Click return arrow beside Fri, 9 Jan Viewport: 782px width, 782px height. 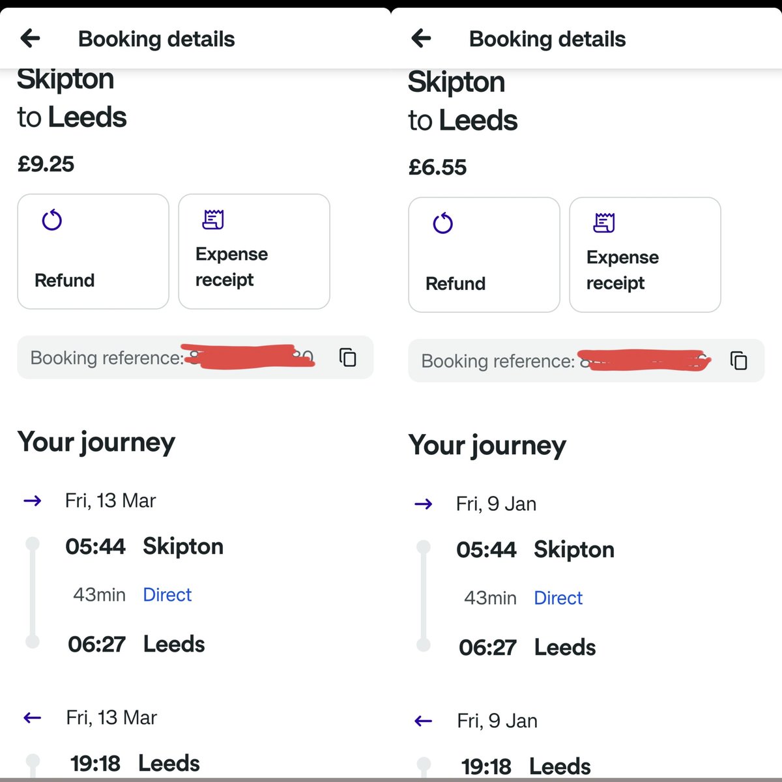coord(424,721)
